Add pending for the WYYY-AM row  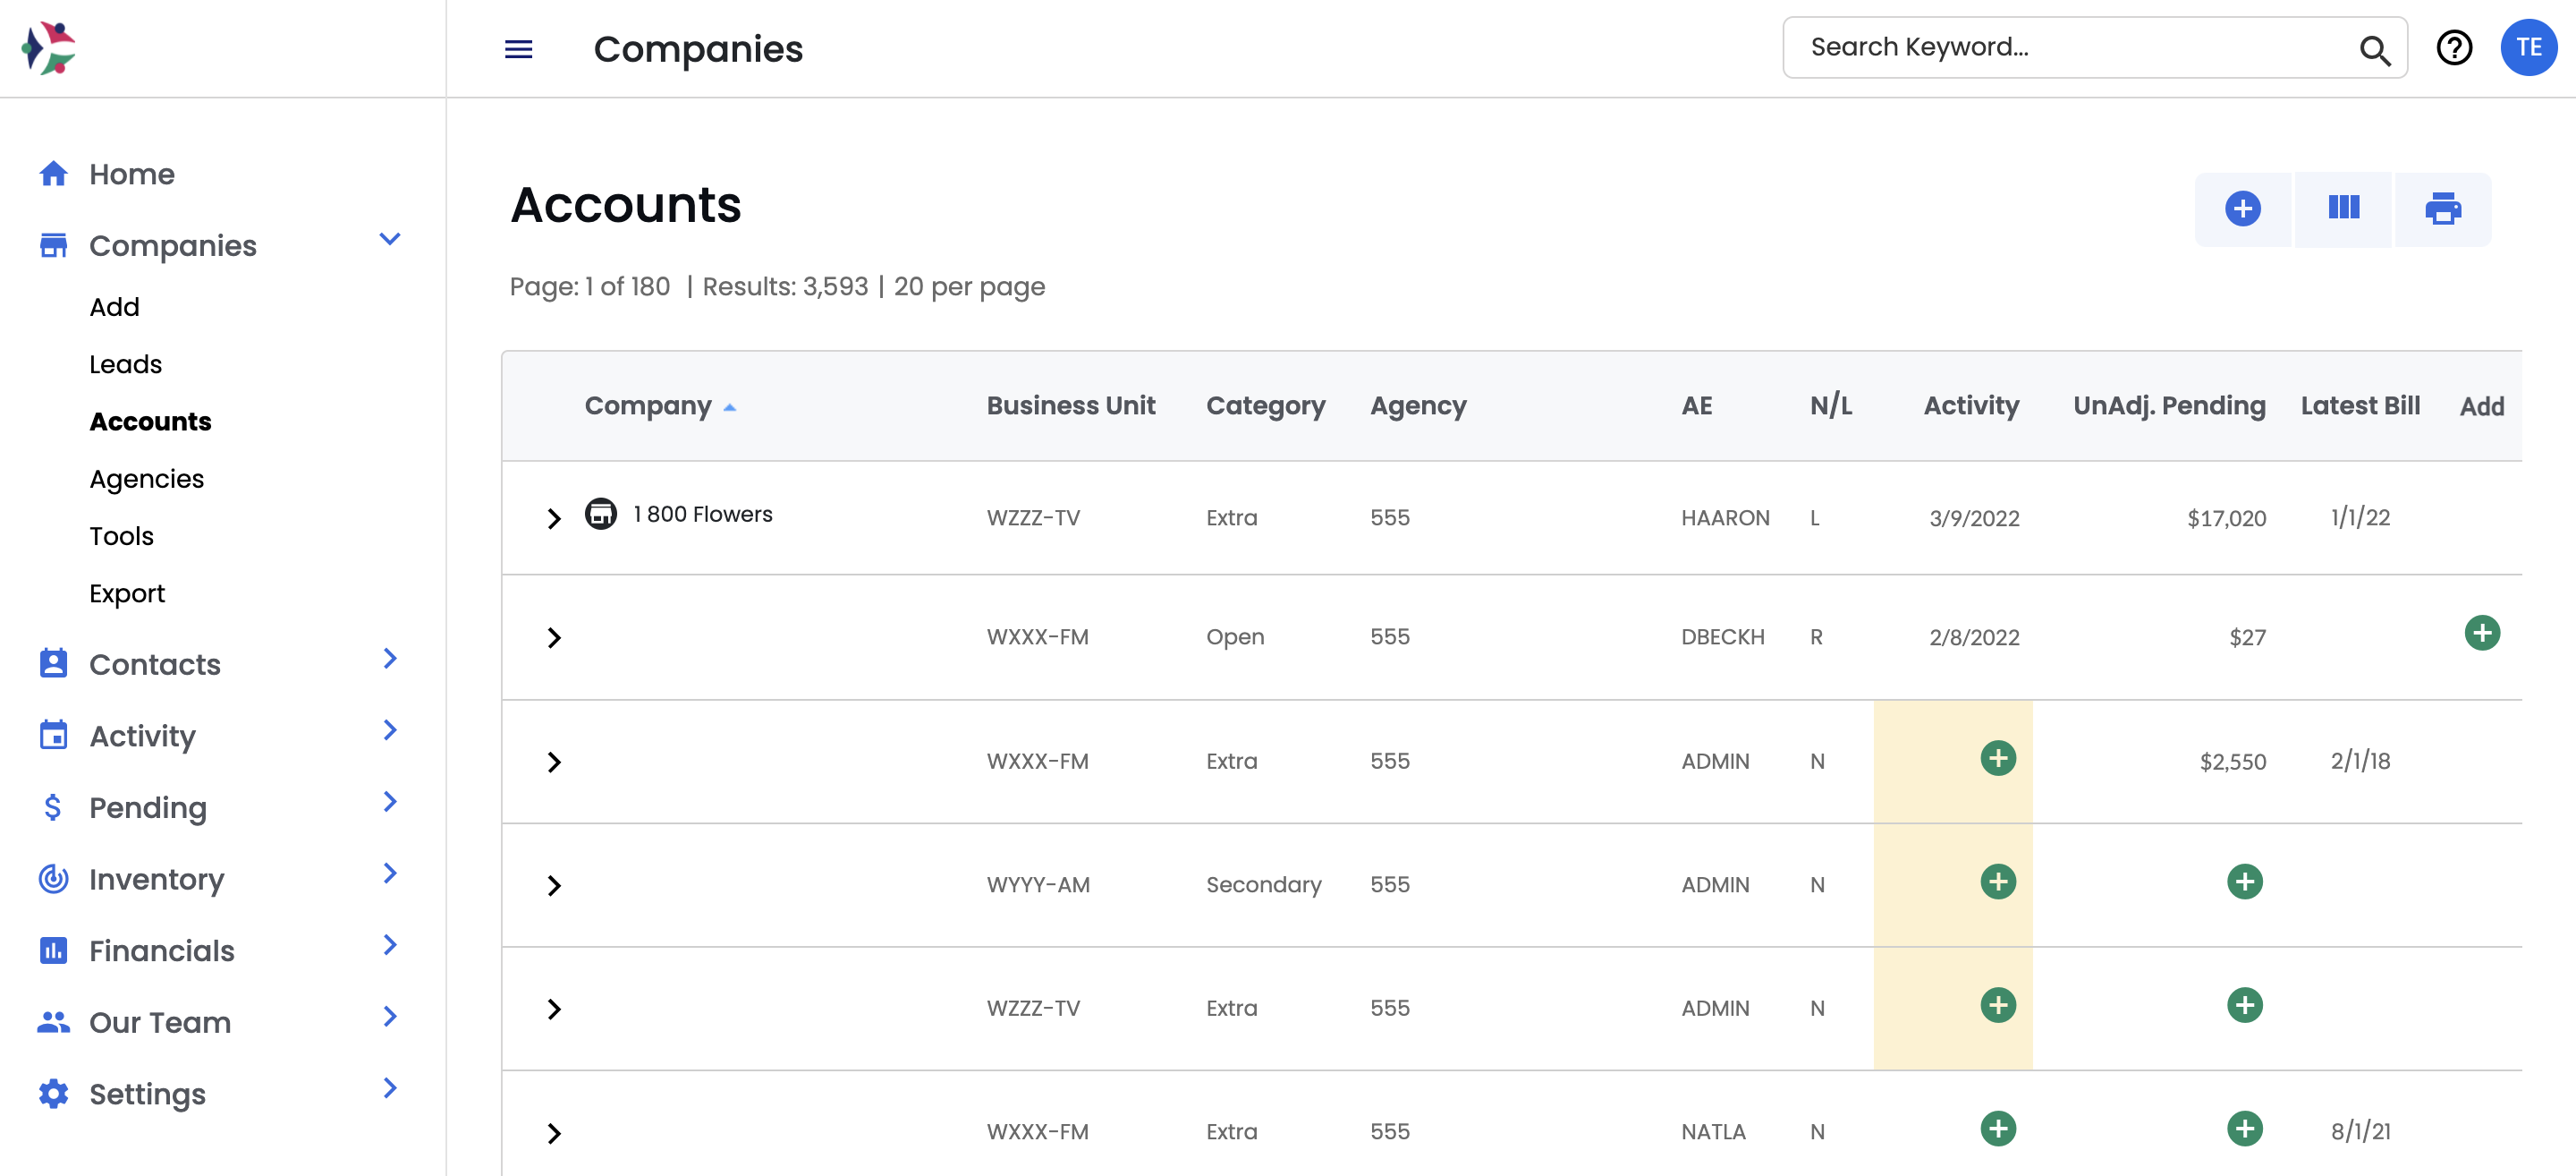2244,882
